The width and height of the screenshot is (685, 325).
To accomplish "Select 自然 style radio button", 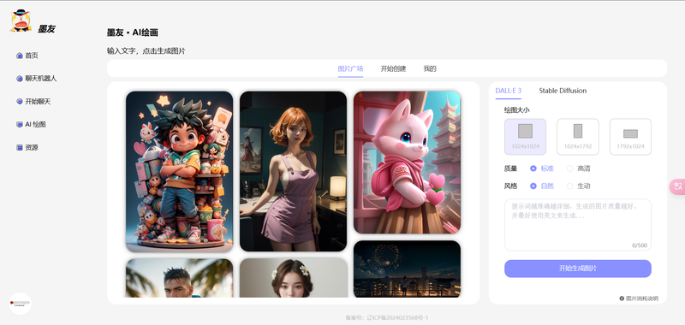I will tap(533, 186).
